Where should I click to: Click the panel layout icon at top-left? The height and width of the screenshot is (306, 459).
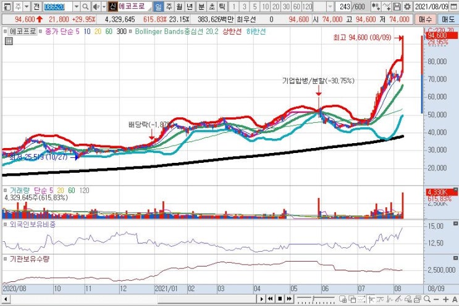(x=7, y=6)
